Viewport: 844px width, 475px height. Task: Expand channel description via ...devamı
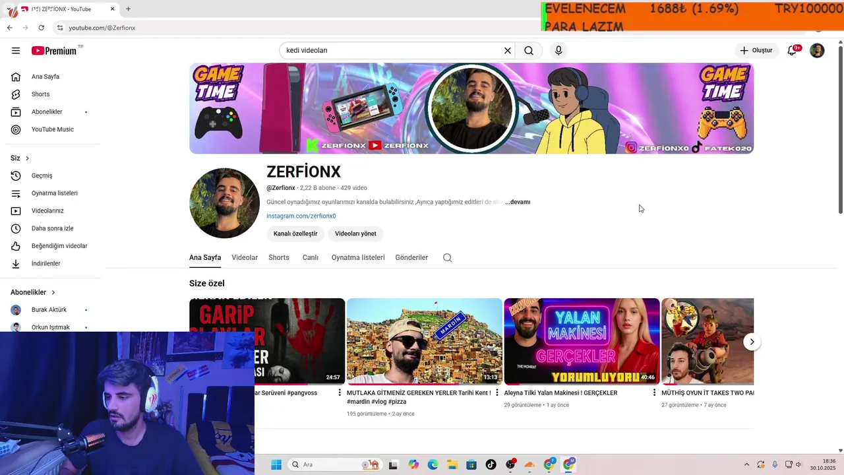pyautogui.click(x=518, y=202)
